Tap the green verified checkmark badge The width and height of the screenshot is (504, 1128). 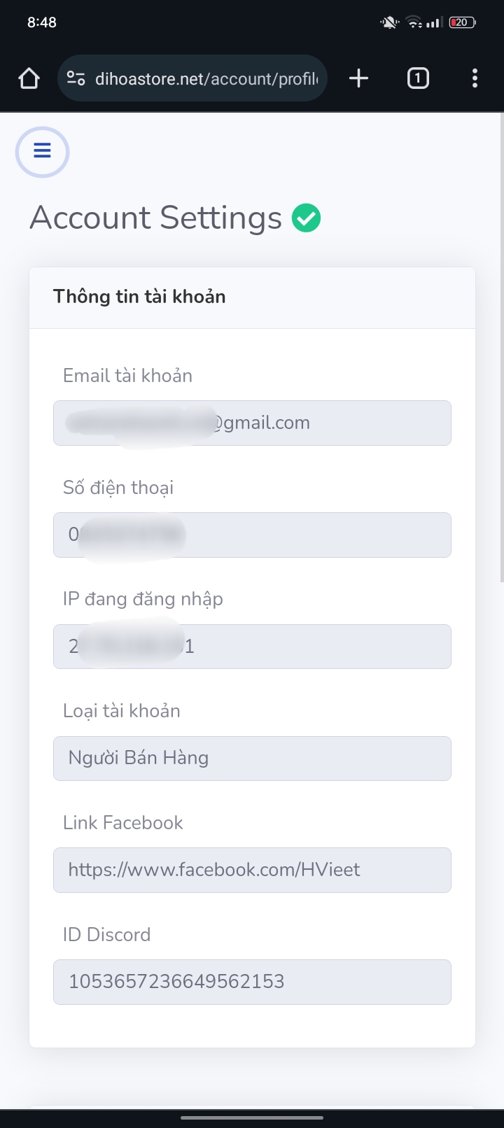click(307, 218)
